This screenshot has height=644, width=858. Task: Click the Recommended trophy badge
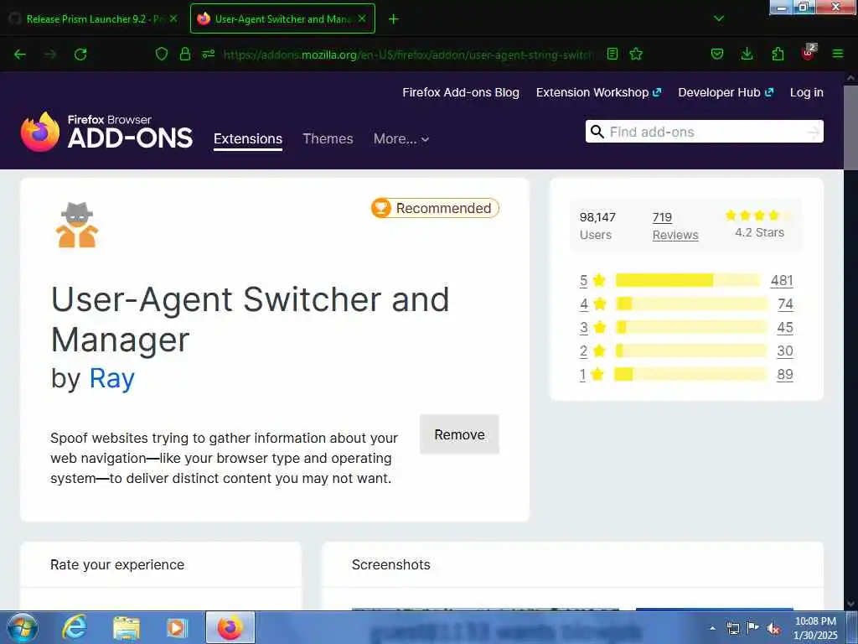[x=435, y=208]
